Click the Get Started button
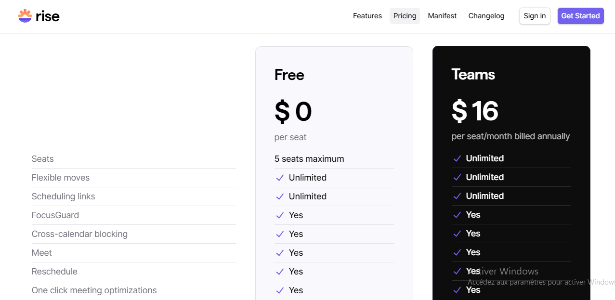Image resolution: width=615 pixels, height=300 pixels. pyautogui.click(x=580, y=16)
